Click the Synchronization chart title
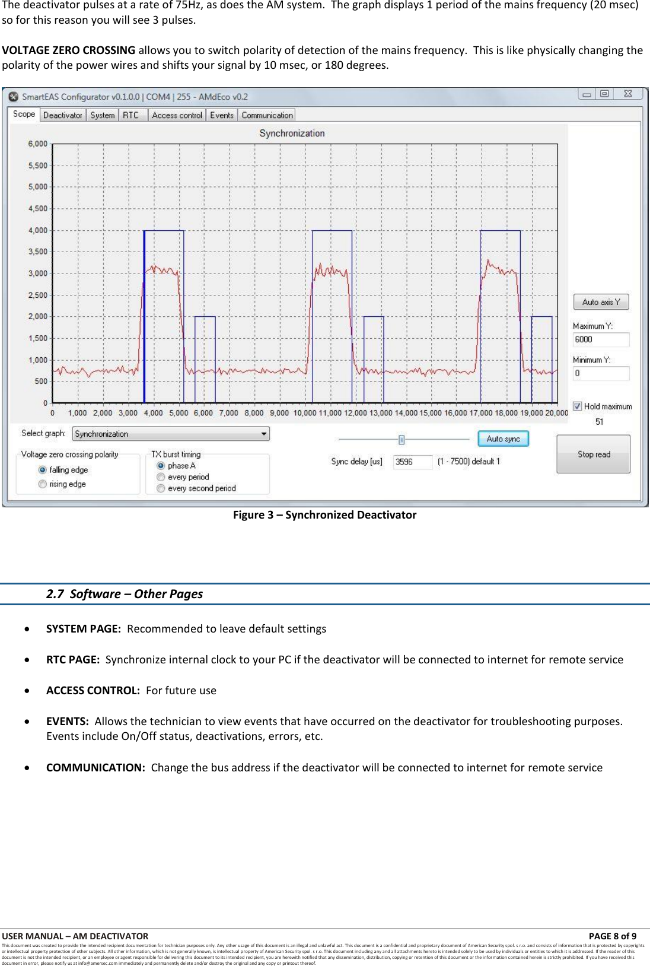Image resolution: width=650 pixels, height=966 pixels. pyautogui.click(x=292, y=134)
